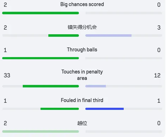166x137 pixels.
Task: Click the 错失得分机会 stat label
Action: pyautogui.click(x=82, y=27)
